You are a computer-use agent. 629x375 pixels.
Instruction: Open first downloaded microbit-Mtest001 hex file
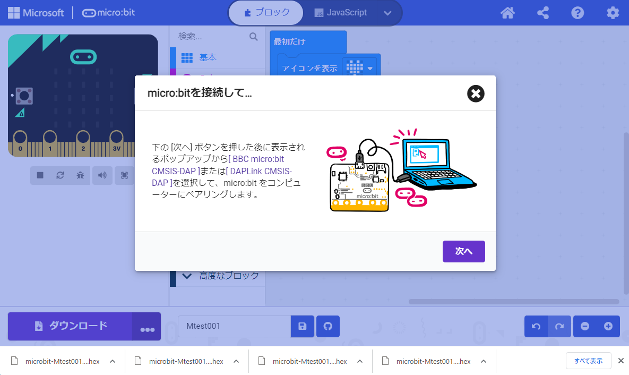(62, 361)
